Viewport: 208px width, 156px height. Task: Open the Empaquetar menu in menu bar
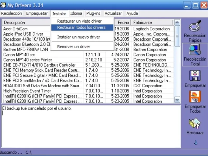coord(37,14)
